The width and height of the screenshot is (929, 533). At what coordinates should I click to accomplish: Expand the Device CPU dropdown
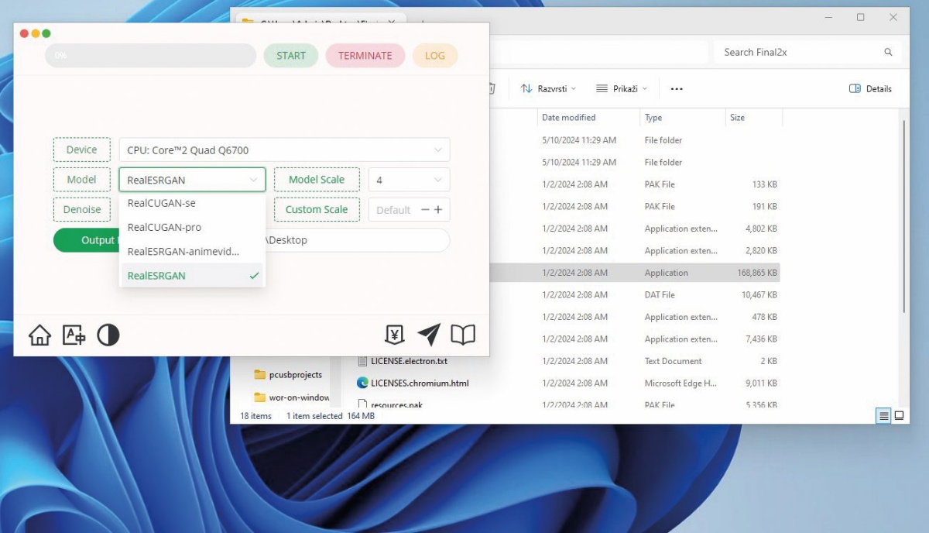tap(284, 150)
